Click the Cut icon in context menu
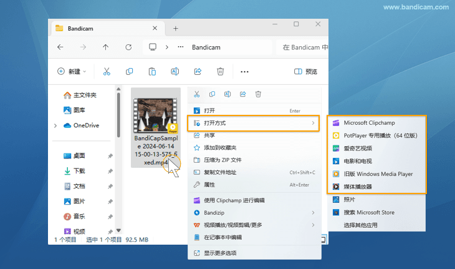The width and height of the screenshot is (455, 269). [x=197, y=94]
